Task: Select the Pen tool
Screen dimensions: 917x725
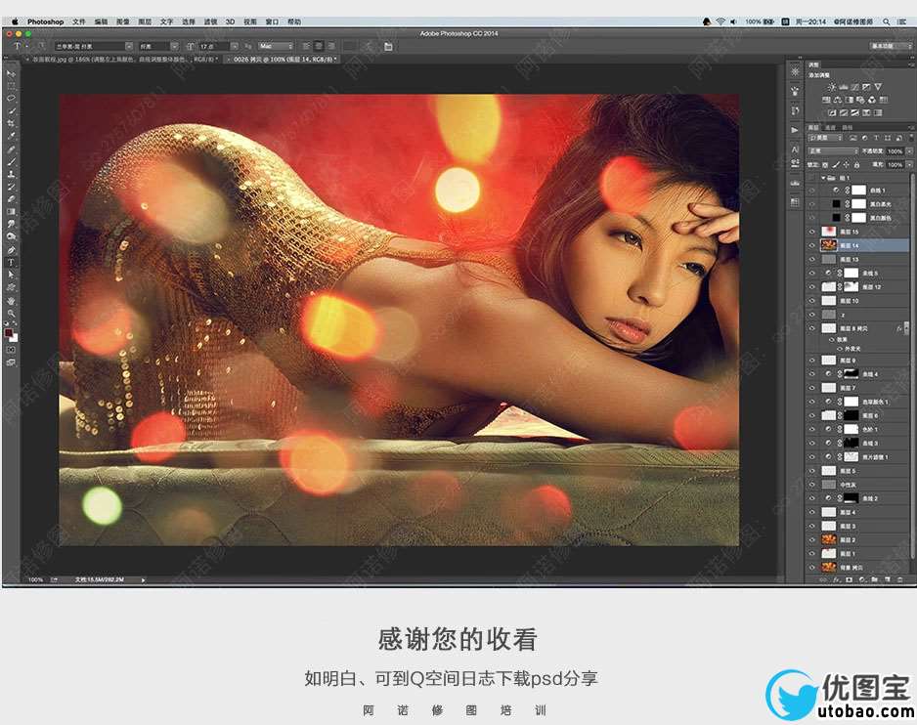Action: pyautogui.click(x=12, y=250)
